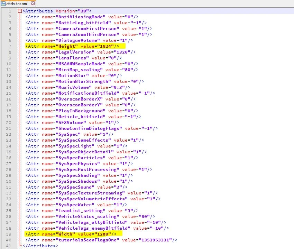Click the SysSpecTextureStreaming attribute line
294x249 pixels.
pos(92,193)
